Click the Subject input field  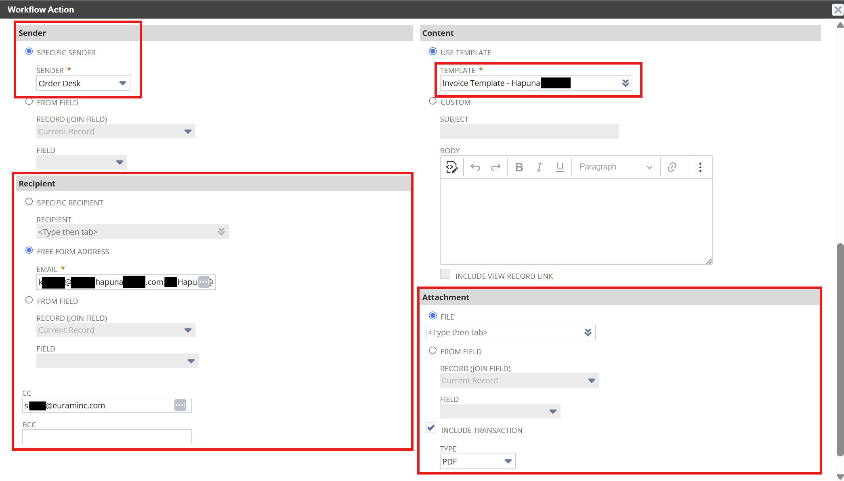(529, 131)
